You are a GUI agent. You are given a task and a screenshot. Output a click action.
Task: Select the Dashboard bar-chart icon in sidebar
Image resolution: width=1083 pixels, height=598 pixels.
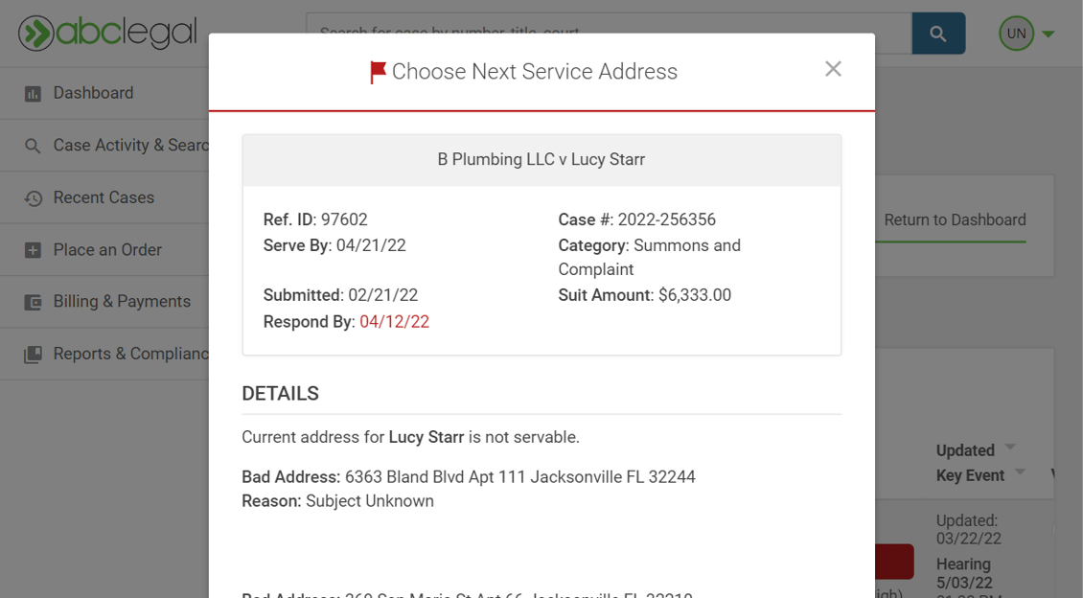point(33,92)
